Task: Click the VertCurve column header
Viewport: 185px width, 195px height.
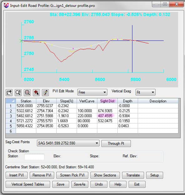Action: 87,101
